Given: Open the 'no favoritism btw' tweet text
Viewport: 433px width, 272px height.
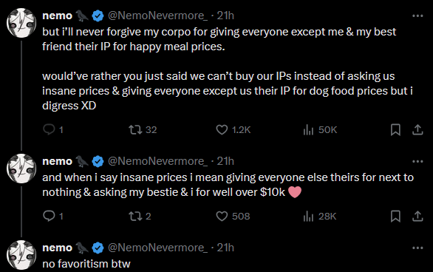Looking at the screenshot, I should click(86, 264).
